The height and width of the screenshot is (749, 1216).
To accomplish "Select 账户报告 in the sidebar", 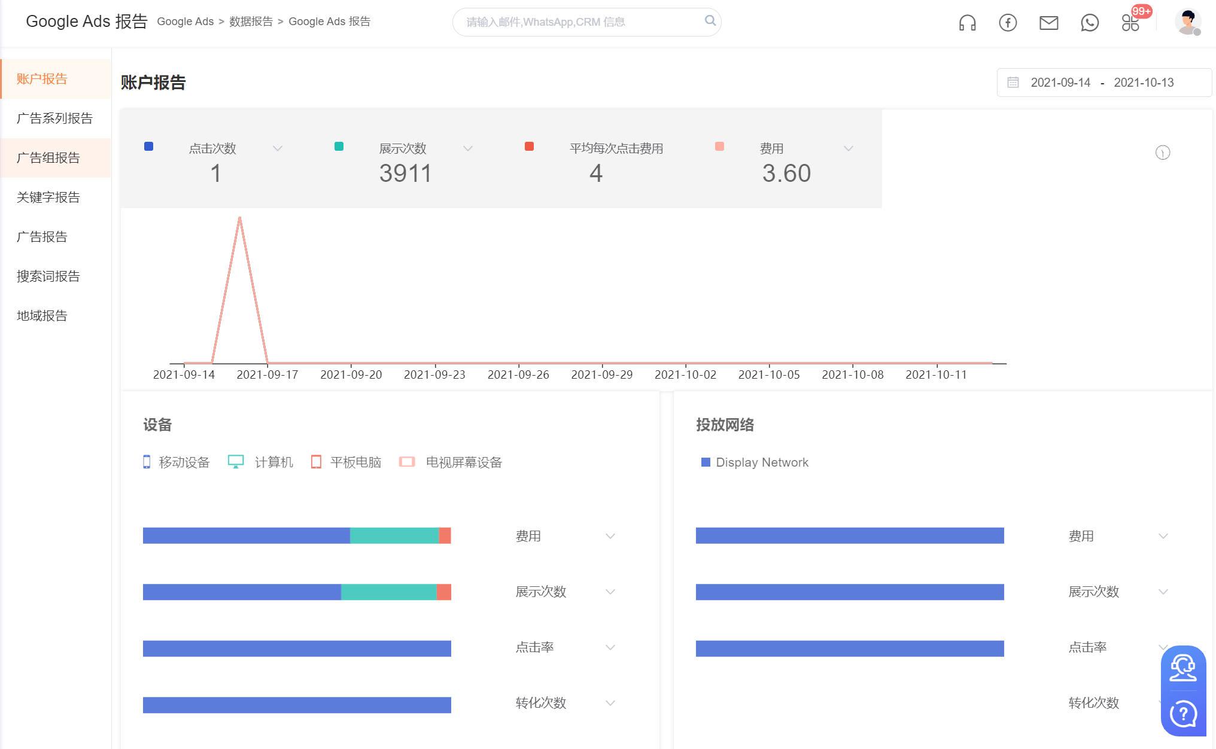I will pyautogui.click(x=56, y=79).
